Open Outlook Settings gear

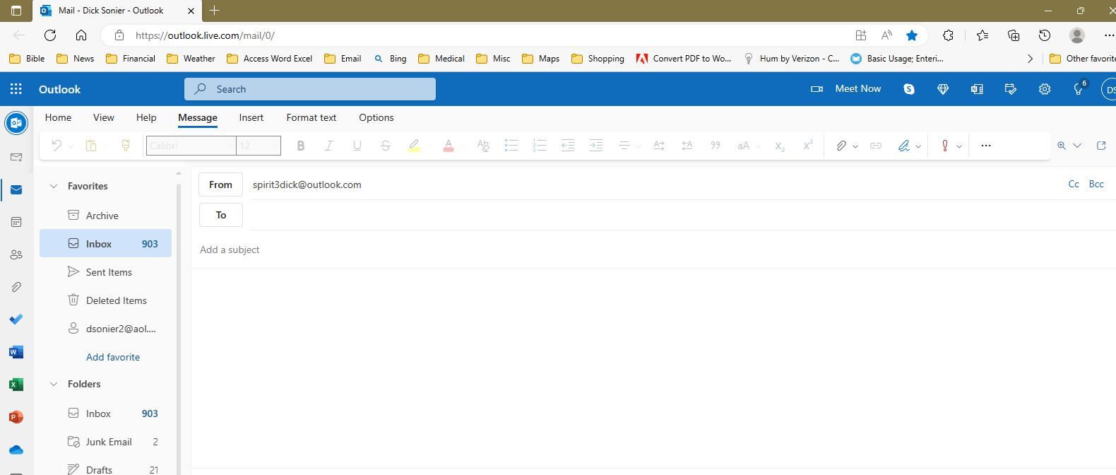click(x=1045, y=89)
